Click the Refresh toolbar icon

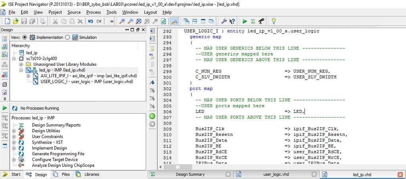tap(163, 21)
